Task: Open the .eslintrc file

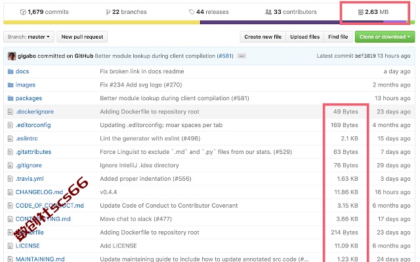Action: pyautogui.click(x=26, y=138)
